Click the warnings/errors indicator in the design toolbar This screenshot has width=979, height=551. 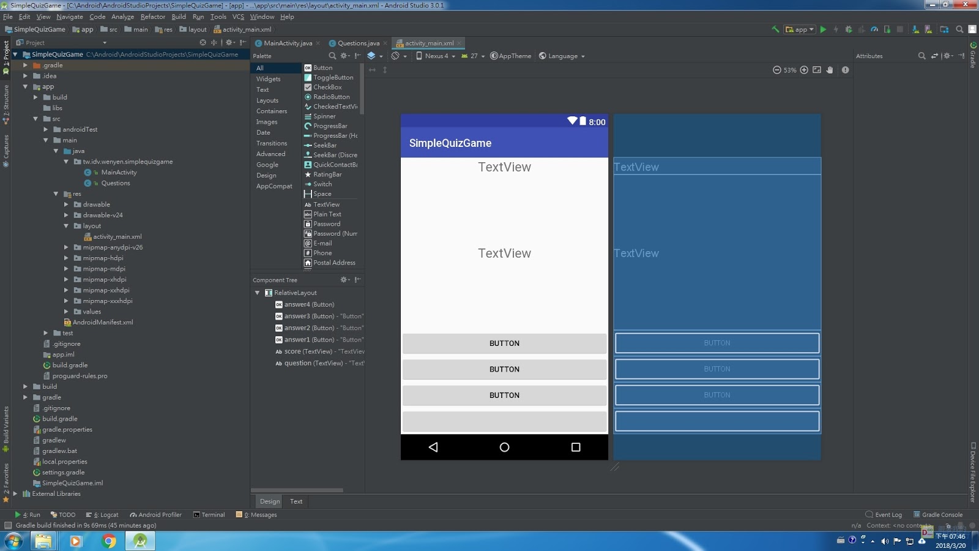846,70
